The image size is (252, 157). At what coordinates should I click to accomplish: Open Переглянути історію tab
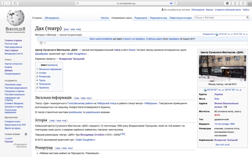(x=180, y=18)
